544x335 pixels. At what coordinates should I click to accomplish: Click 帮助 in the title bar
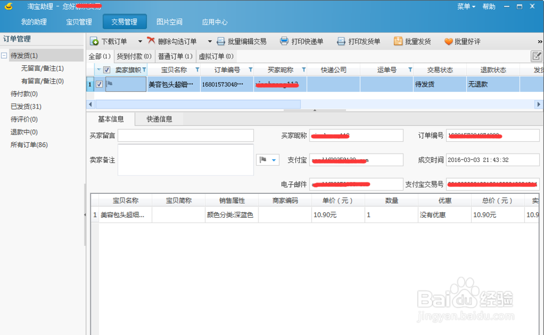coord(488,5)
